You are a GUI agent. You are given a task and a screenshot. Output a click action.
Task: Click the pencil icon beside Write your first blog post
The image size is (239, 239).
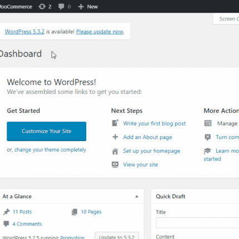(115, 123)
